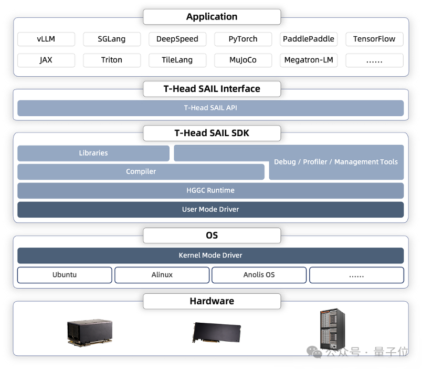Click the ellipsis box beside Anolis OS
Screen dimensions: 422x369
point(356,275)
